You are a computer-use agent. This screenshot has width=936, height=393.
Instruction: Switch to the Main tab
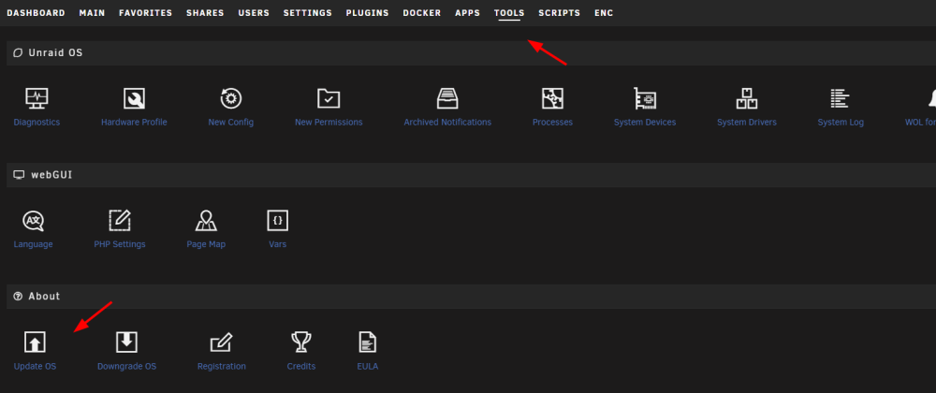point(92,13)
